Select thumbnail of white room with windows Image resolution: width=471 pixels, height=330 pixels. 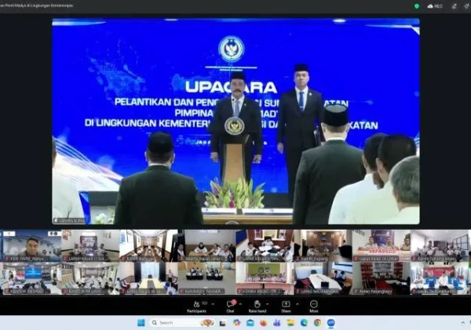[440, 245]
